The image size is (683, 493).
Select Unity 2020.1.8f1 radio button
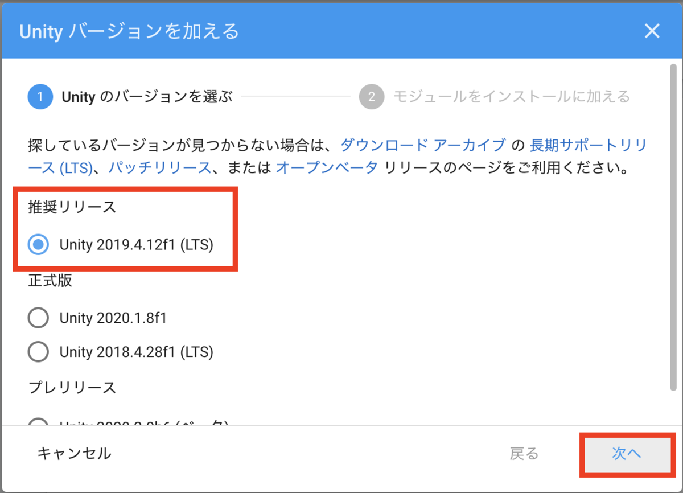pyautogui.click(x=38, y=318)
